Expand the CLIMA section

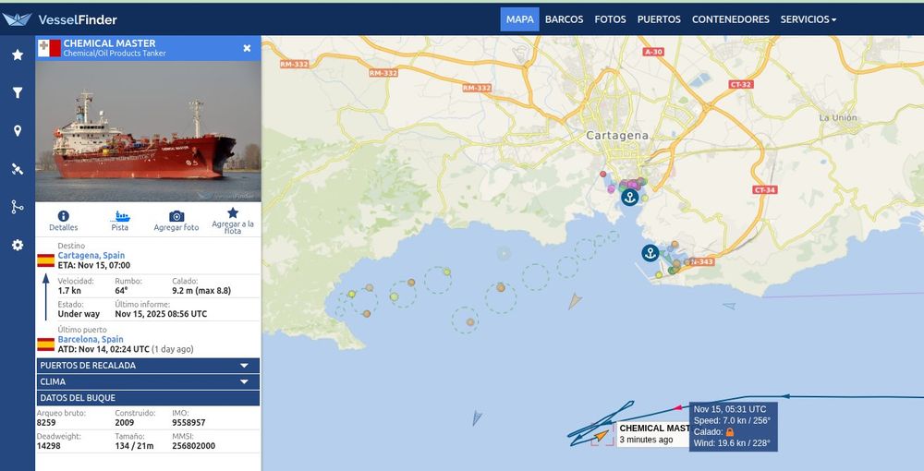point(148,381)
